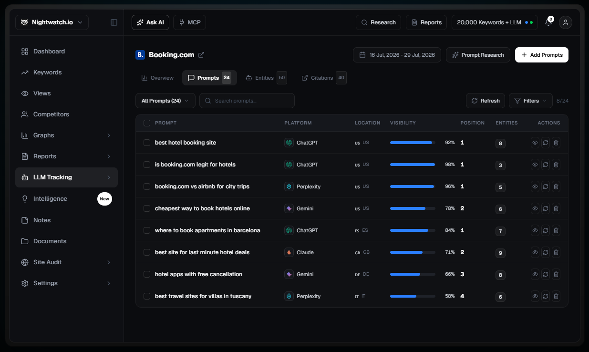
Task: Click the 71% visibility bar
Action: [x=413, y=252]
